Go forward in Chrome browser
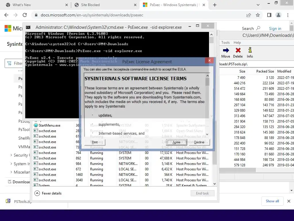The width and height of the screenshot is (294, 221). [x=16, y=15]
